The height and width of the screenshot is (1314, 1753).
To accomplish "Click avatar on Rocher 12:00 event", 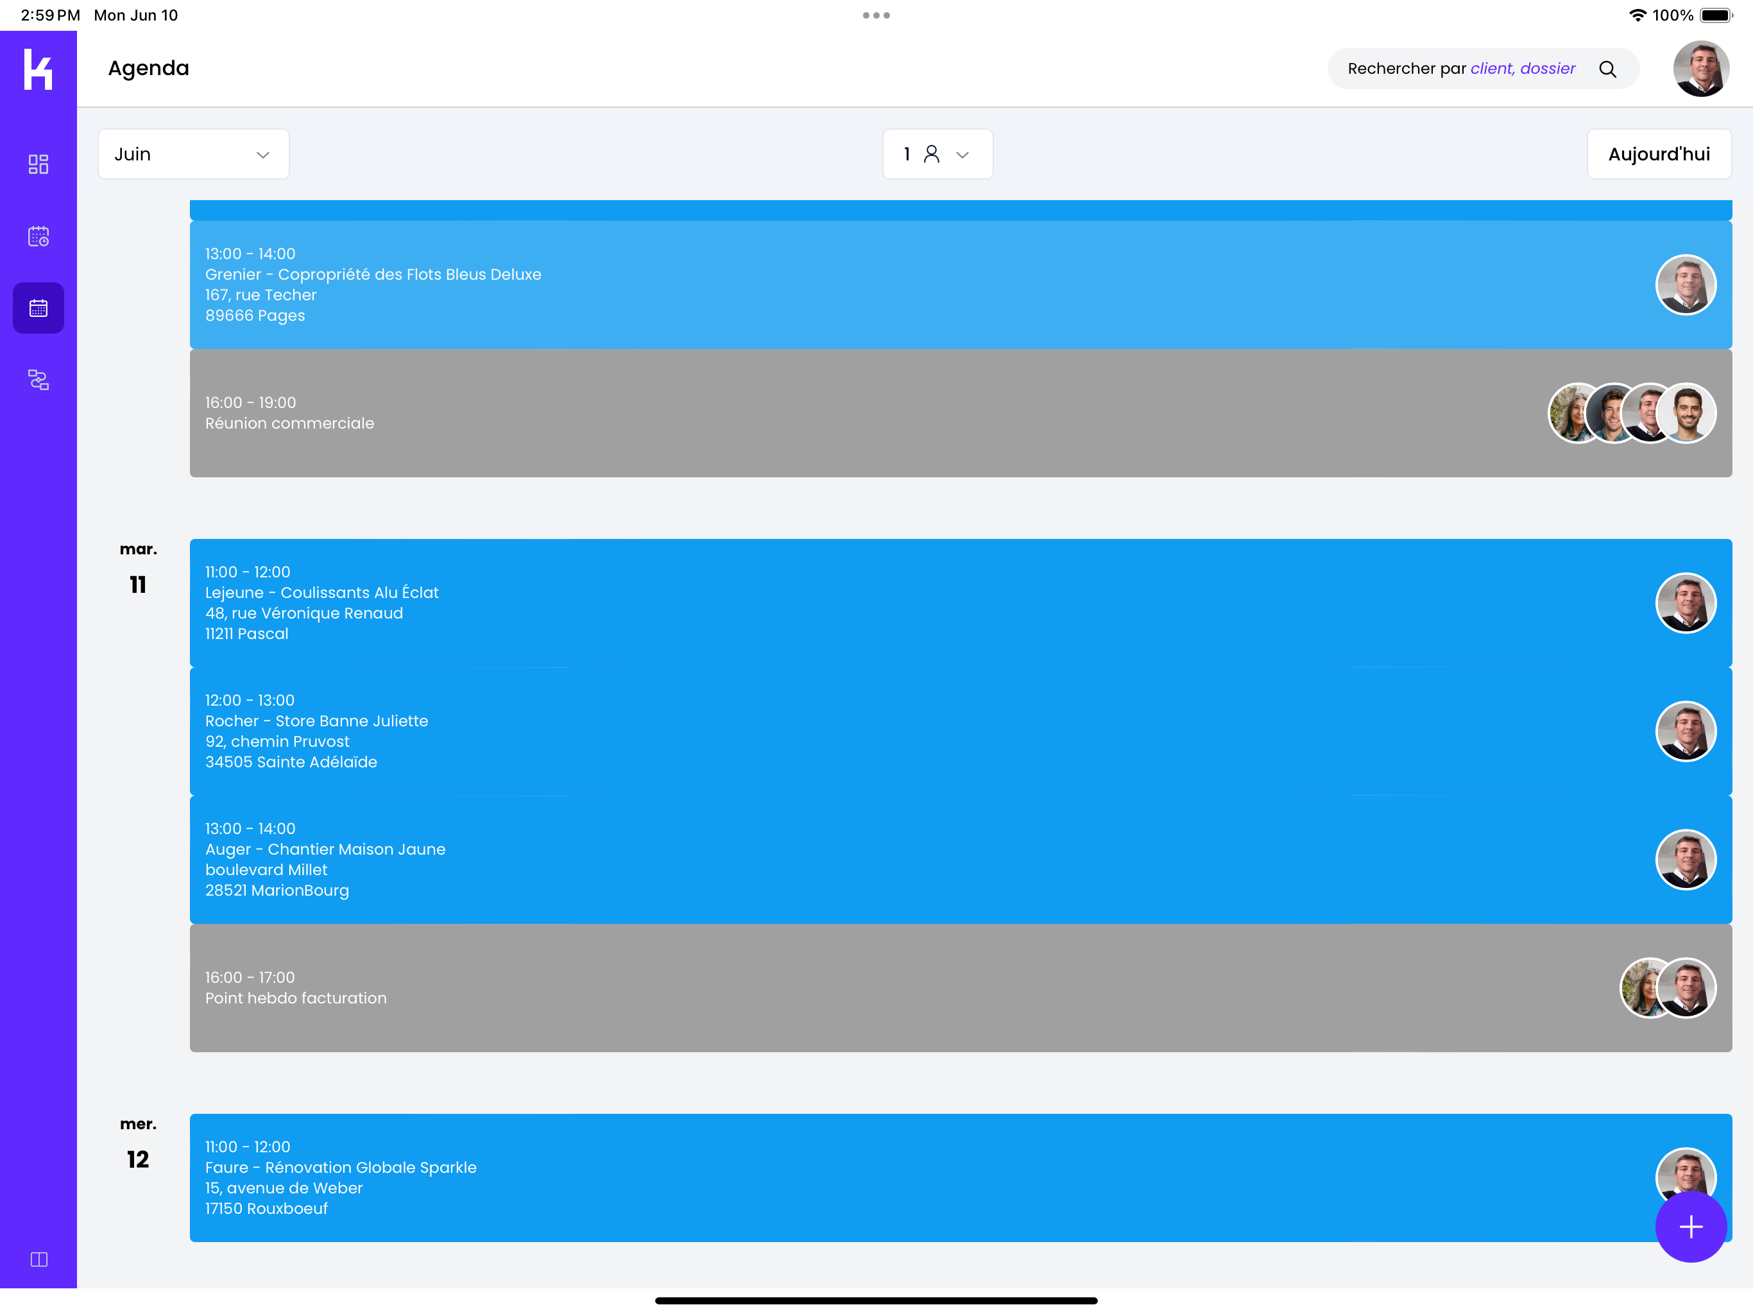I will click(x=1686, y=731).
